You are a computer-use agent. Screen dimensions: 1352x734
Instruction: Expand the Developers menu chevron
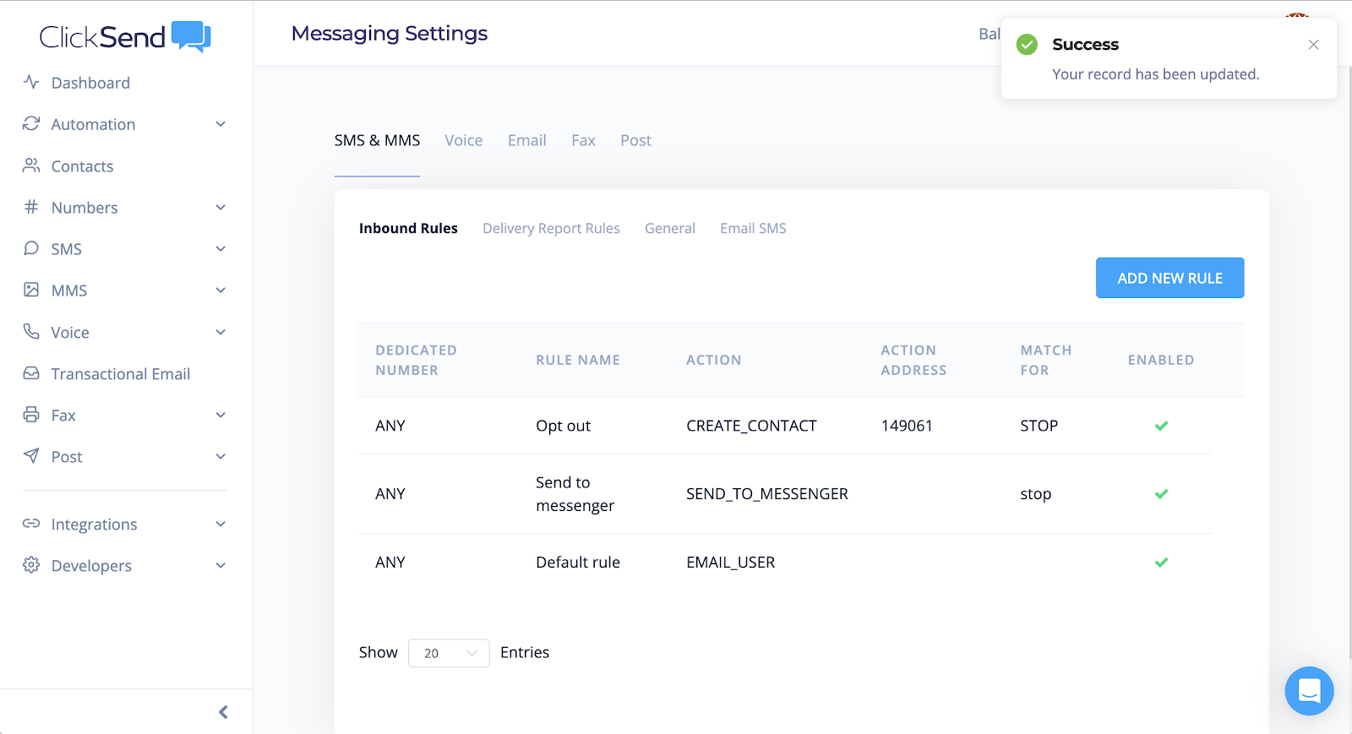221,566
